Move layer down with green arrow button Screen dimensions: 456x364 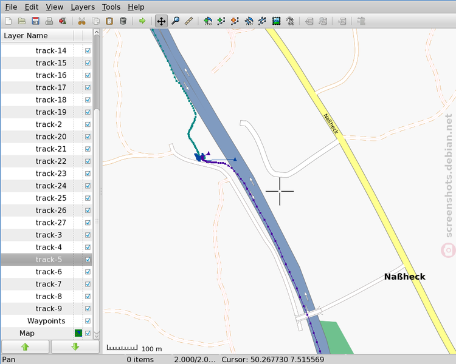click(75, 346)
